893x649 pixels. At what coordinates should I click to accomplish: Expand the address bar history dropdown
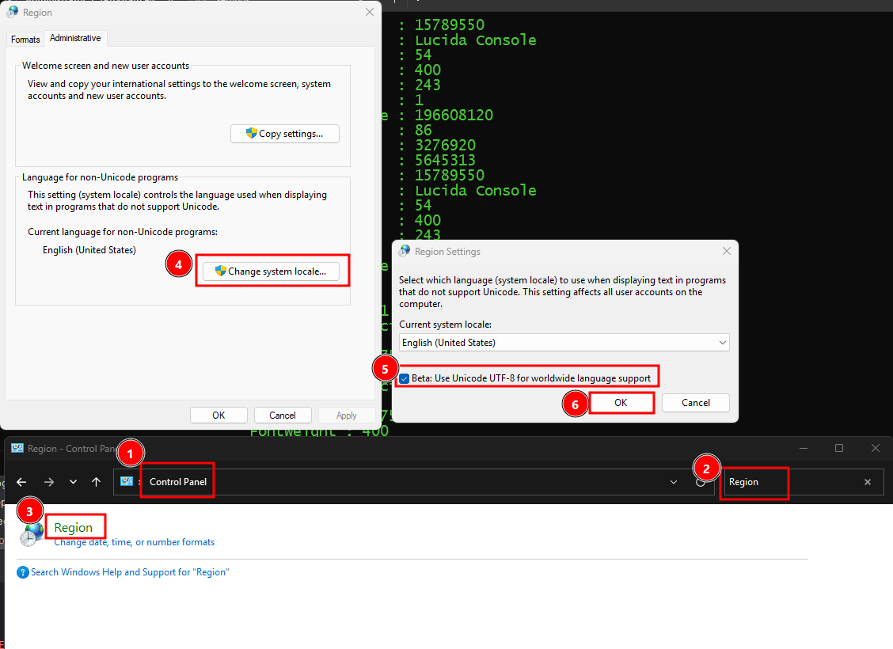click(x=674, y=482)
